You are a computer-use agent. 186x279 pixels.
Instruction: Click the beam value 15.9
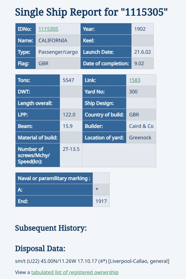(x=68, y=126)
